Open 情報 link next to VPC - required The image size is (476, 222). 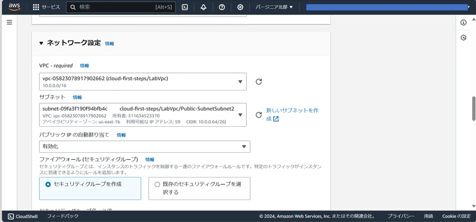84,66
